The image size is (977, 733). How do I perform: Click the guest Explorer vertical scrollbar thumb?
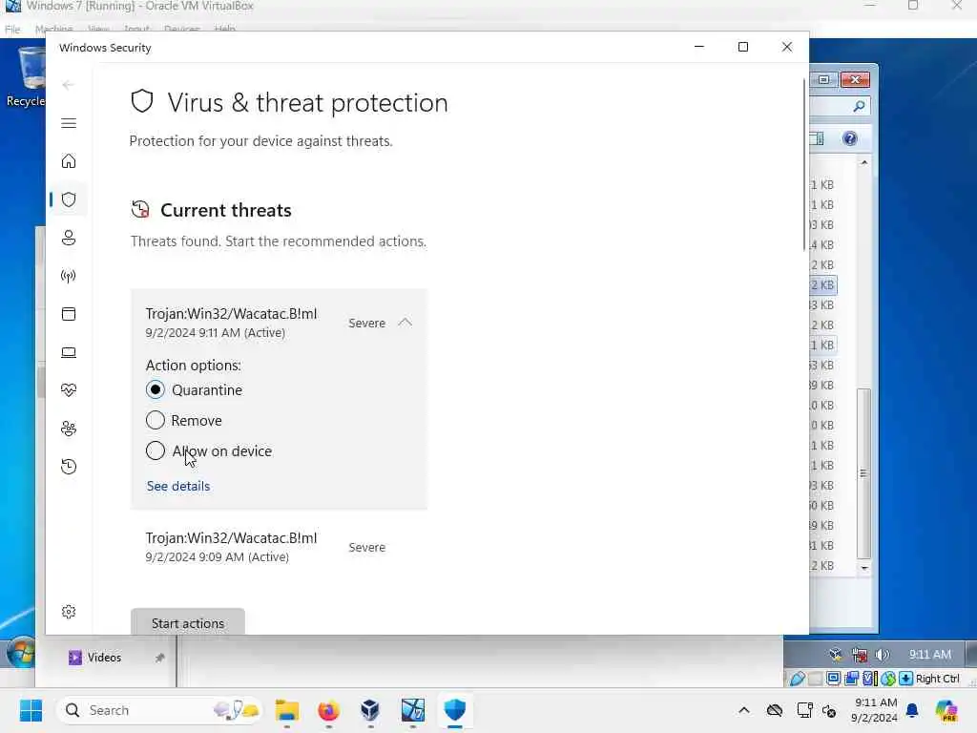click(x=863, y=473)
